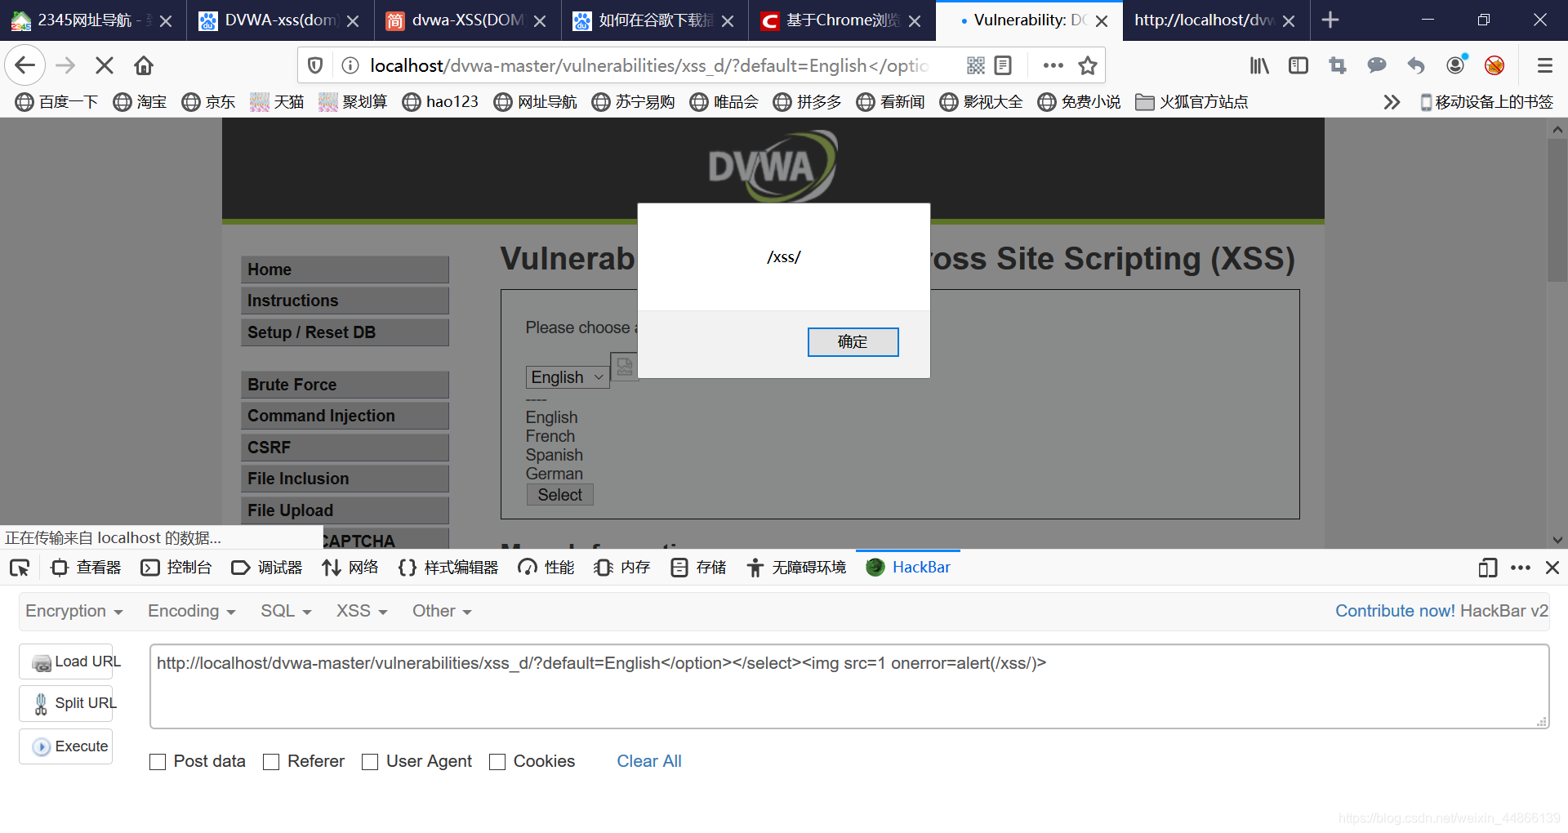
Task: Open the 存储 storage tab
Action: coord(698,568)
